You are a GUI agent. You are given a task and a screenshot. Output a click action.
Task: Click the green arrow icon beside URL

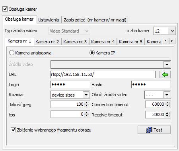165,75
